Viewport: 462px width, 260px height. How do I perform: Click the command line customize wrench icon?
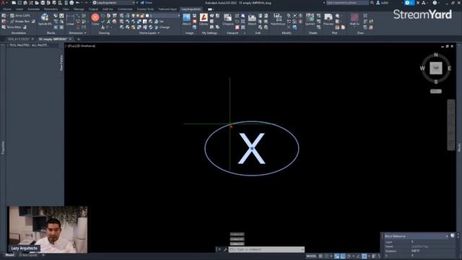pyautogui.click(x=225, y=250)
